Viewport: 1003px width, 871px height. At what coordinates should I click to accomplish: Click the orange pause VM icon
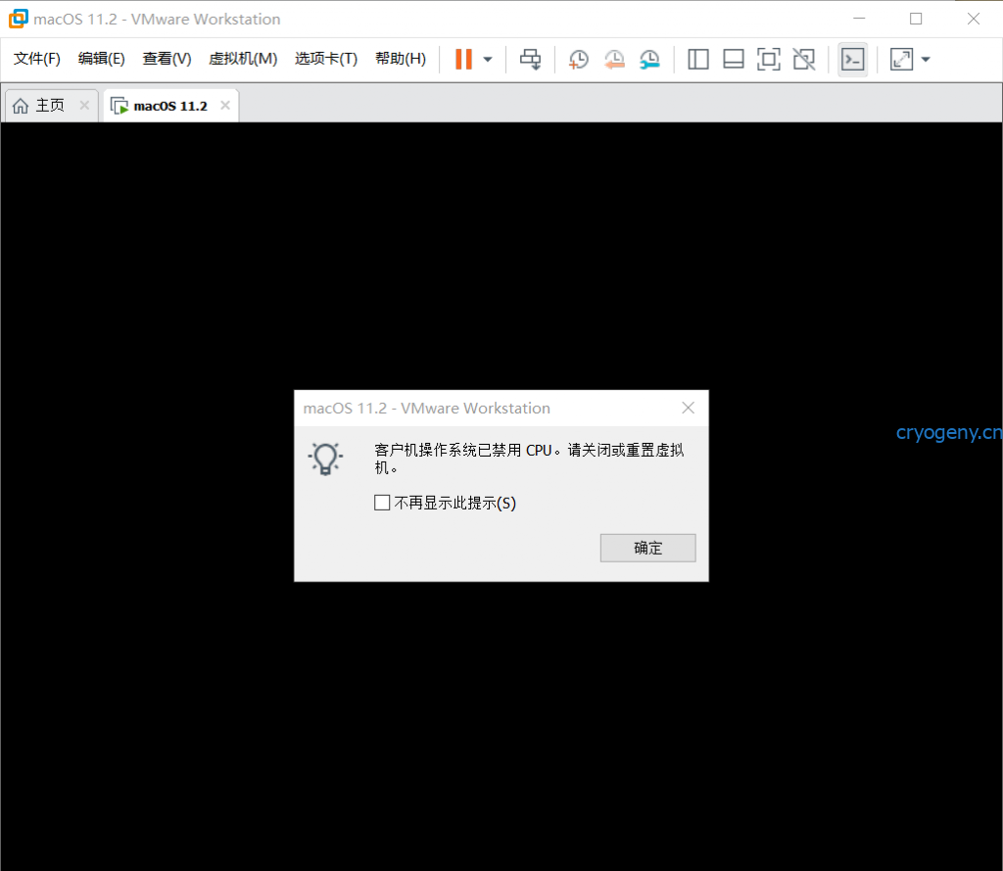pos(463,59)
